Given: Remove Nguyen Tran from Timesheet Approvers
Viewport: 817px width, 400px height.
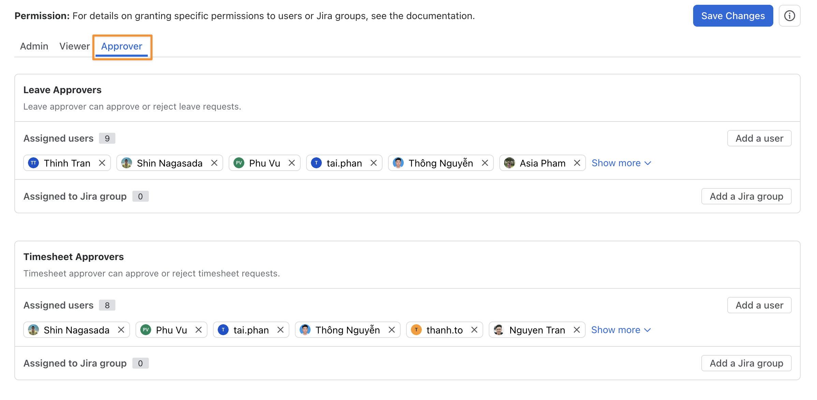Looking at the screenshot, I should tap(577, 330).
